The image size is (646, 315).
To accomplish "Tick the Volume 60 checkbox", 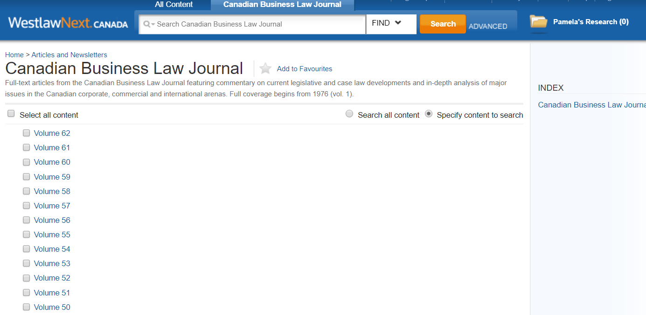I will tap(27, 162).
